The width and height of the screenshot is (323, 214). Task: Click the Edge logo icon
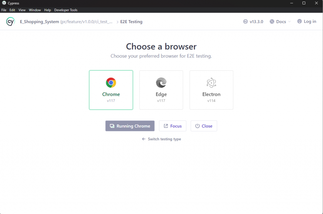[x=161, y=83]
